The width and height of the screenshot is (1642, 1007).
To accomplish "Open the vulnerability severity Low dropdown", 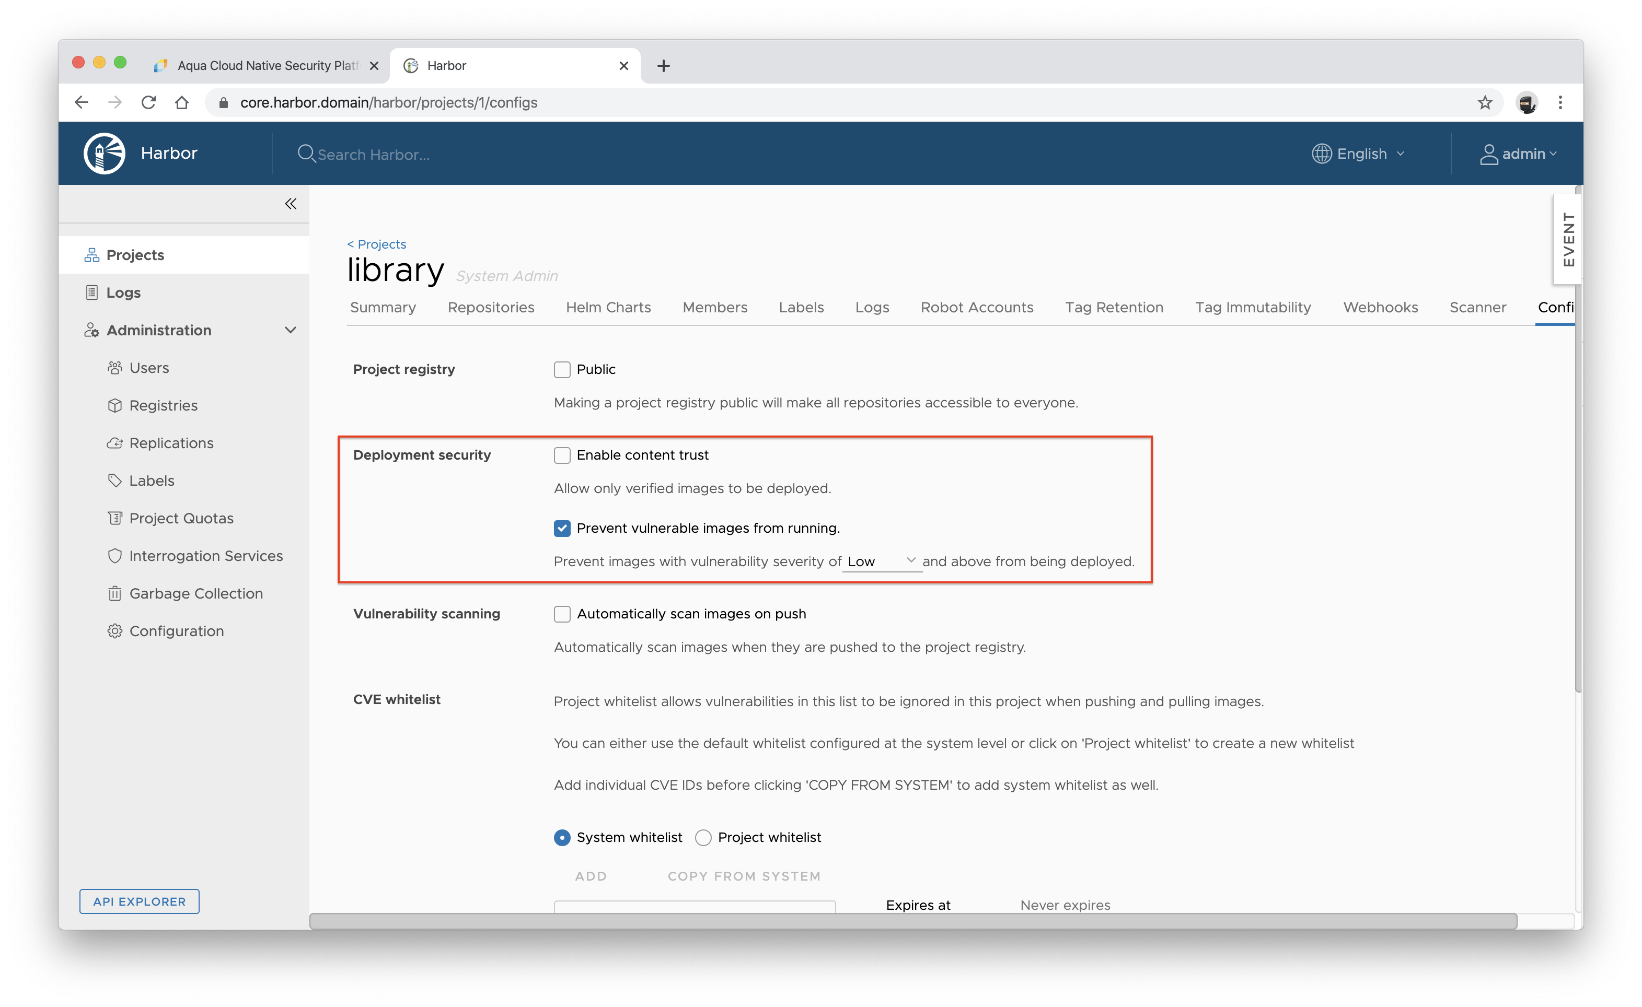I will 881,561.
